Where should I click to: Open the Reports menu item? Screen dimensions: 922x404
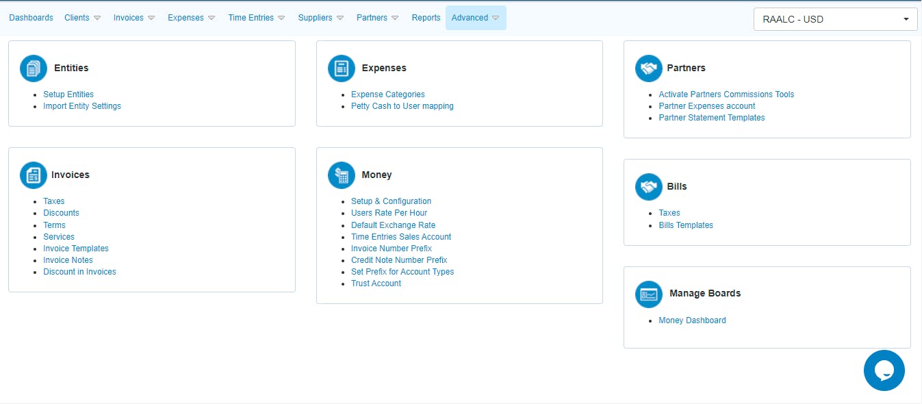coord(426,18)
